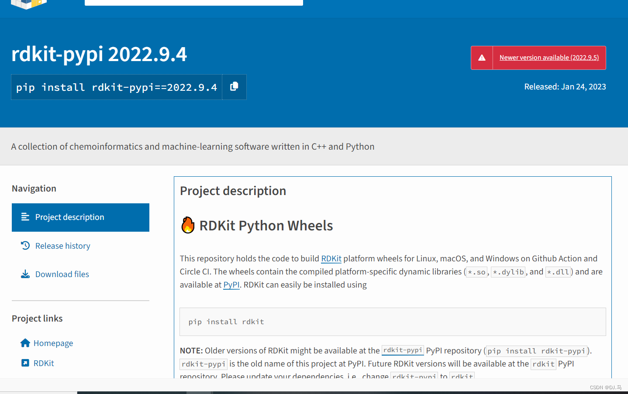Click the 'Project description' main heading
The height and width of the screenshot is (394, 628).
(x=233, y=191)
